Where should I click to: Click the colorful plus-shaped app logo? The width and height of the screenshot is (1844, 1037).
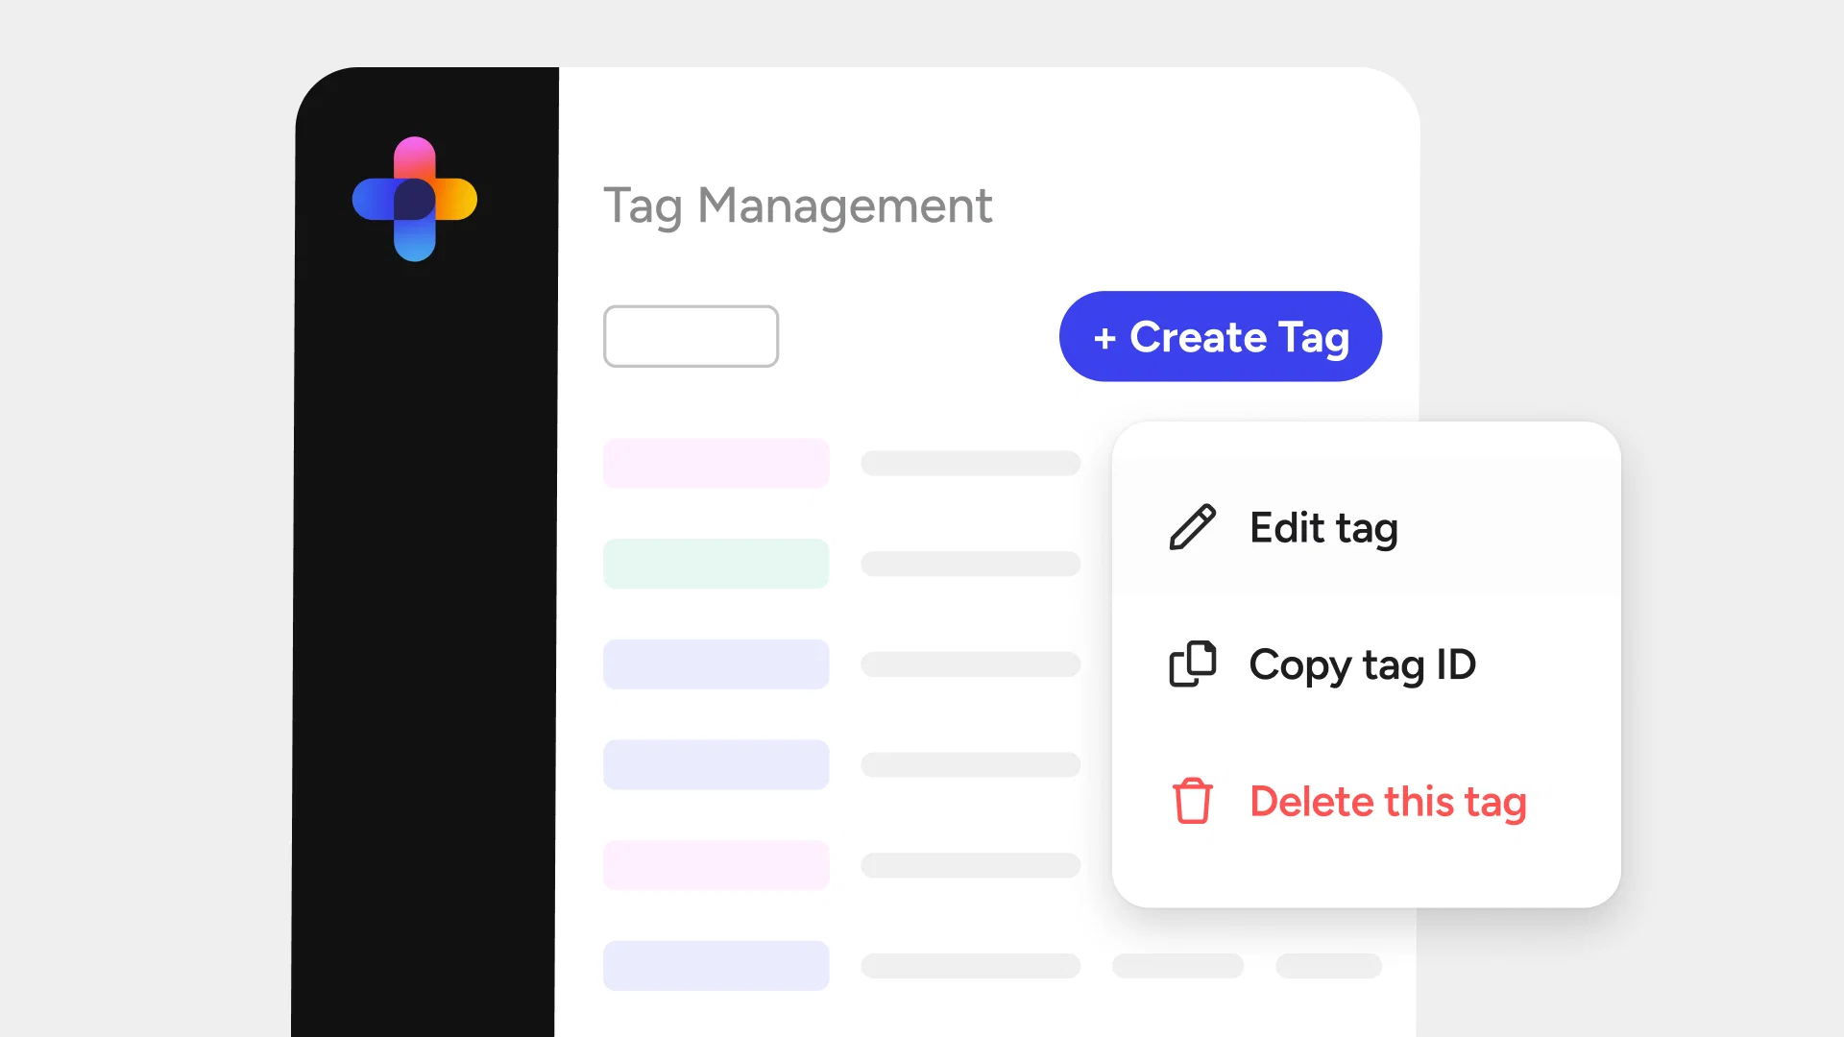(x=415, y=199)
